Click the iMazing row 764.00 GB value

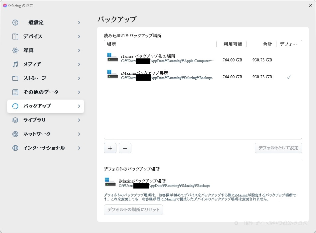[x=233, y=77]
